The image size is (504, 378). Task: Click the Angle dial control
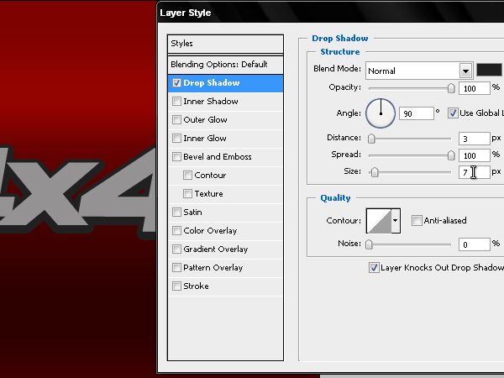(381, 113)
